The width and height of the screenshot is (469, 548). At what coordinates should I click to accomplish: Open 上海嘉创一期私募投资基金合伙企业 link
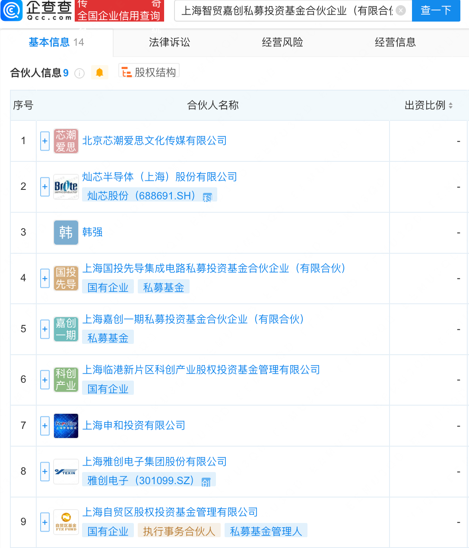[193, 319]
